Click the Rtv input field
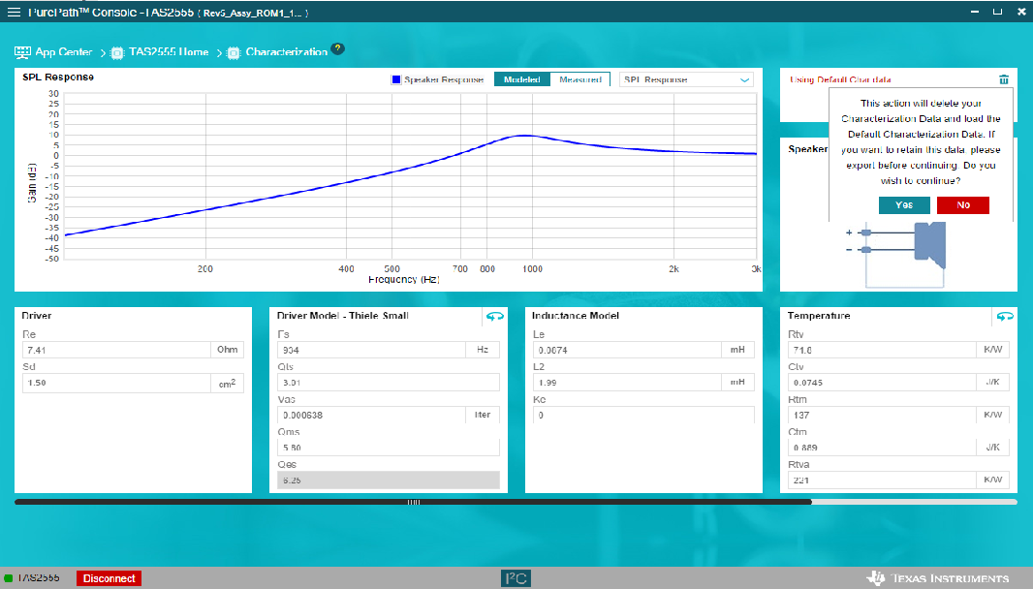The width and height of the screenshot is (1033, 589). pos(882,350)
